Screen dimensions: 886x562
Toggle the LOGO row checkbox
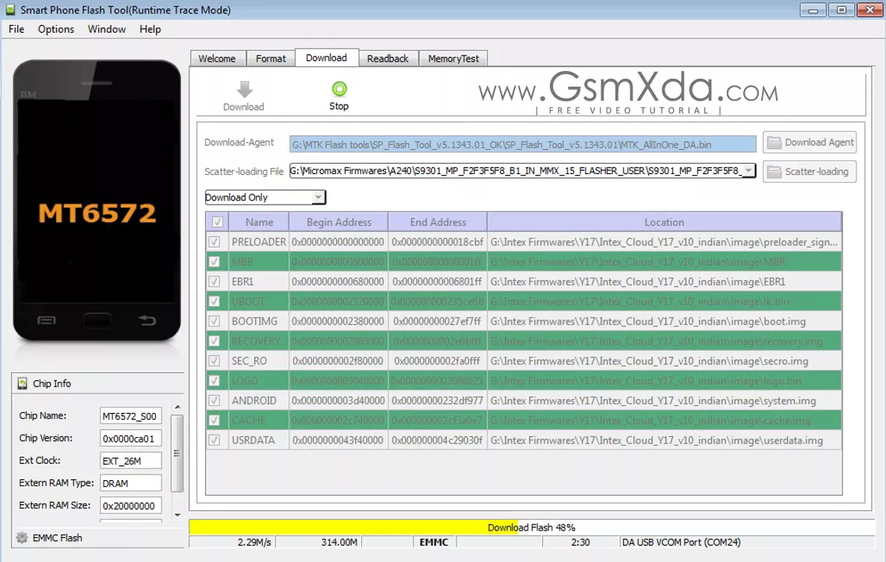(x=214, y=380)
